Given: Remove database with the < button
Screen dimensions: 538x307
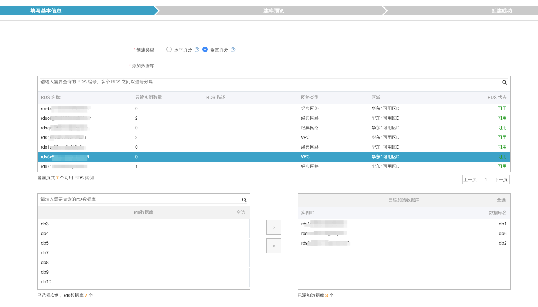Looking at the screenshot, I should click(274, 246).
